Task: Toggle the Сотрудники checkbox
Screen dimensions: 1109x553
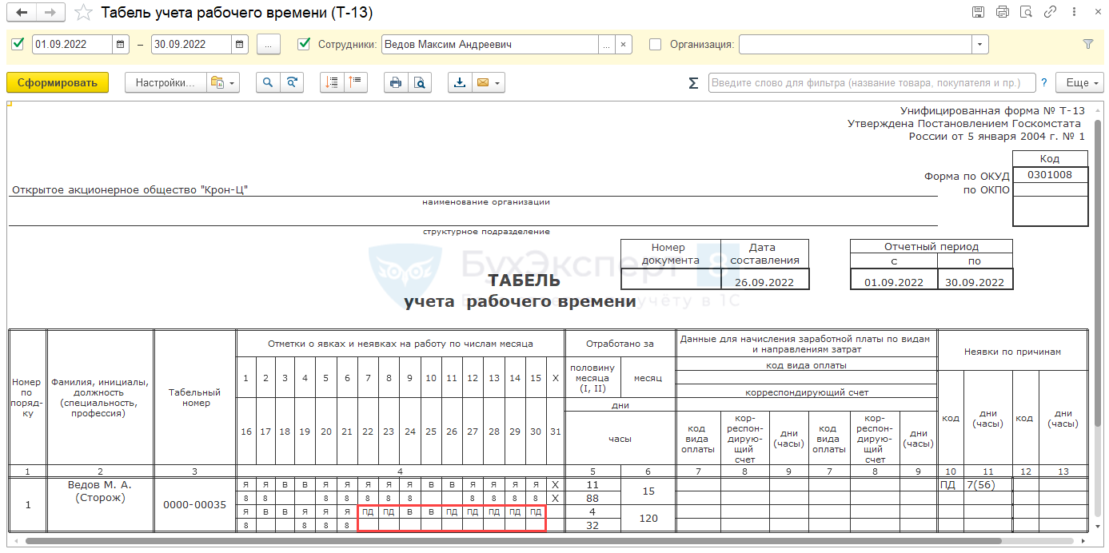Action: [x=304, y=44]
